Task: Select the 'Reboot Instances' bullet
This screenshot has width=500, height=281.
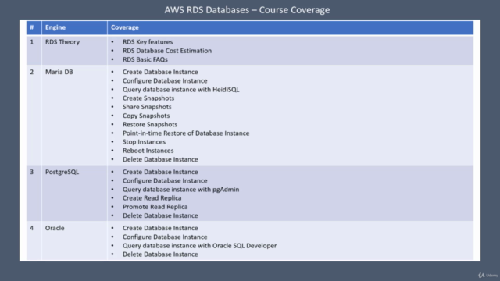Action: pos(148,151)
